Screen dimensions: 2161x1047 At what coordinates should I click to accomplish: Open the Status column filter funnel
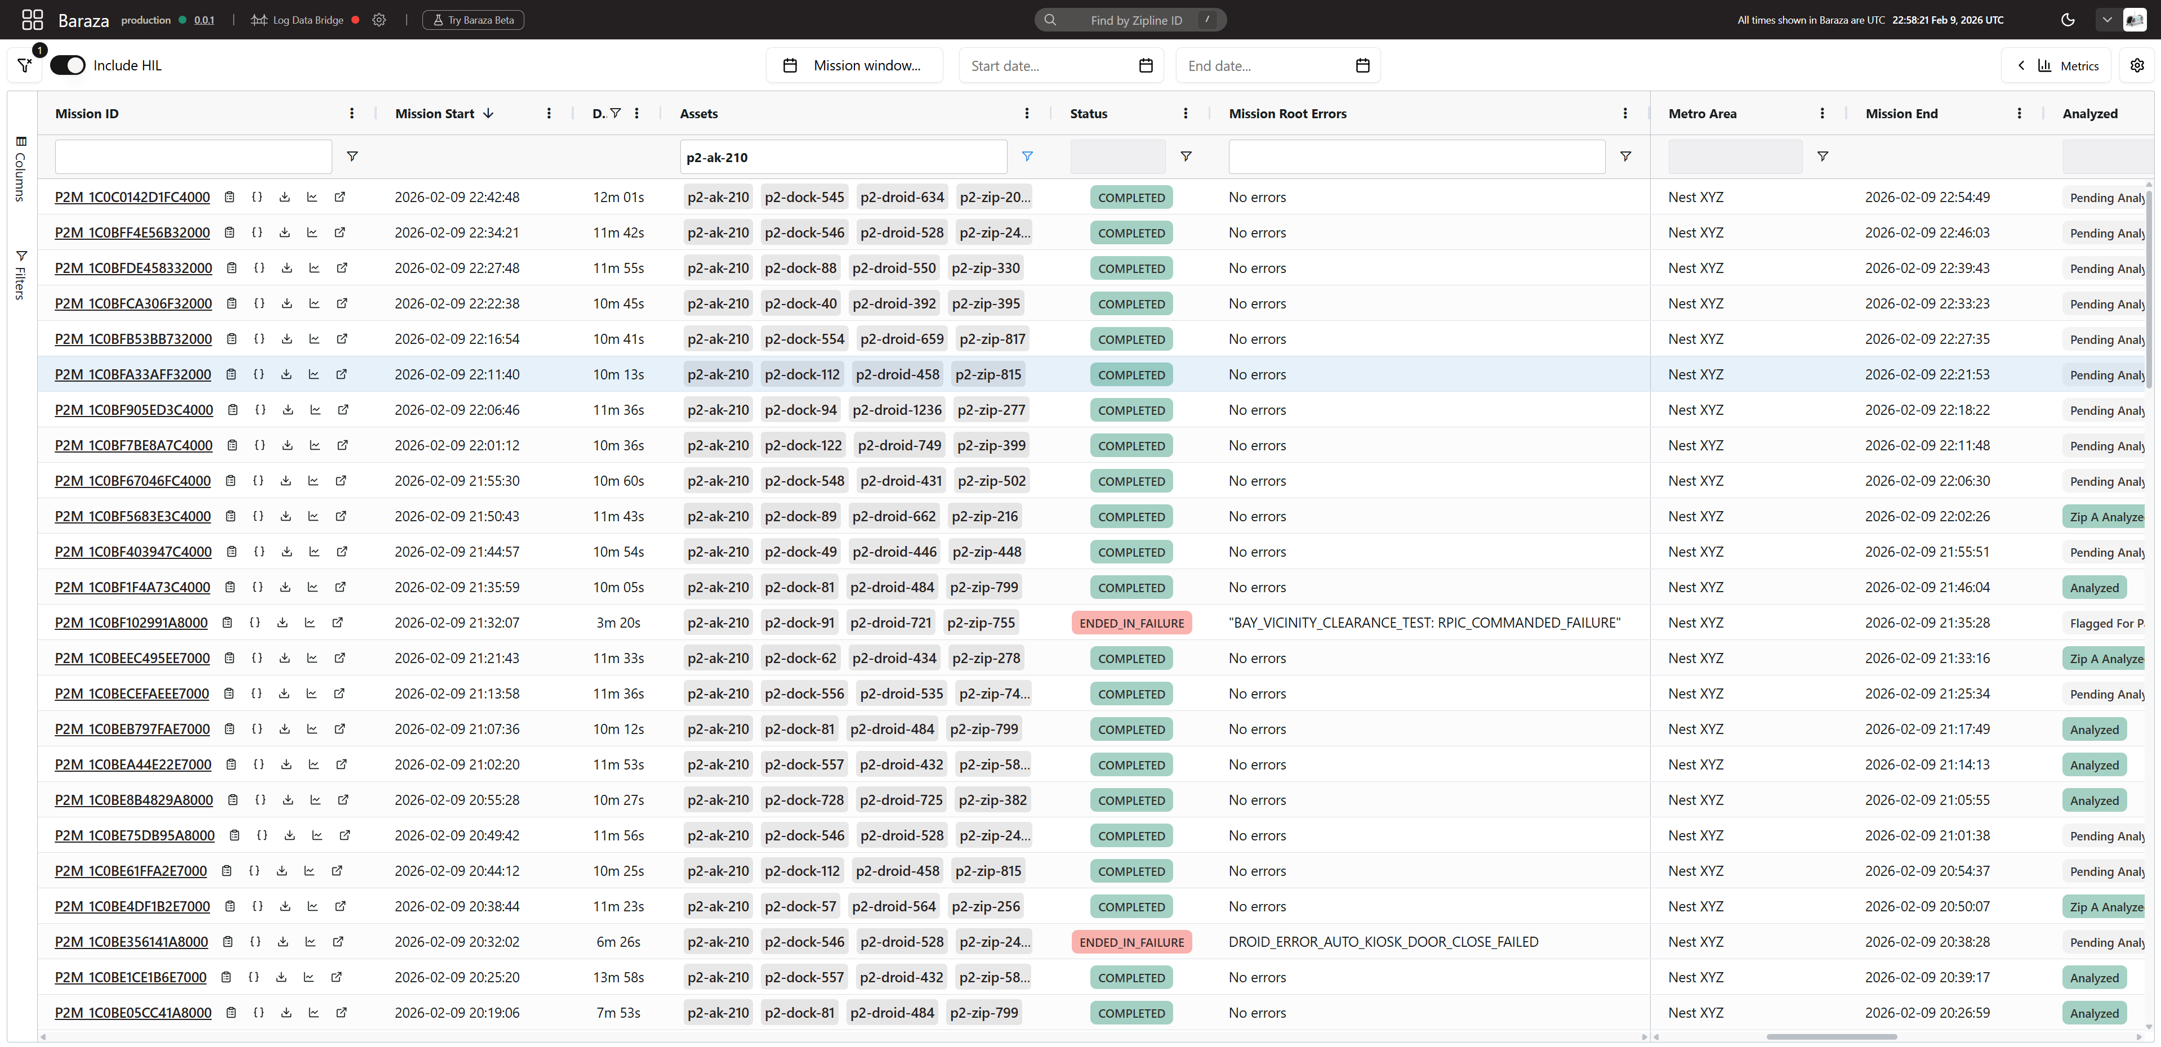tap(1186, 156)
